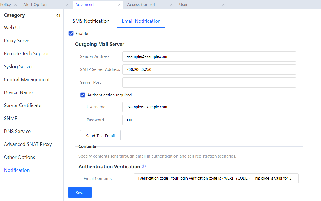Click the Server Port input field
321x201 pixels.
tap(209, 82)
